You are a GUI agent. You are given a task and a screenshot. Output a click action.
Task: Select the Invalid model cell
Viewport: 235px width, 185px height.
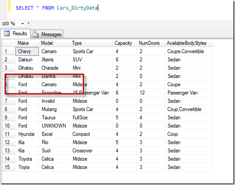point(54,101)
